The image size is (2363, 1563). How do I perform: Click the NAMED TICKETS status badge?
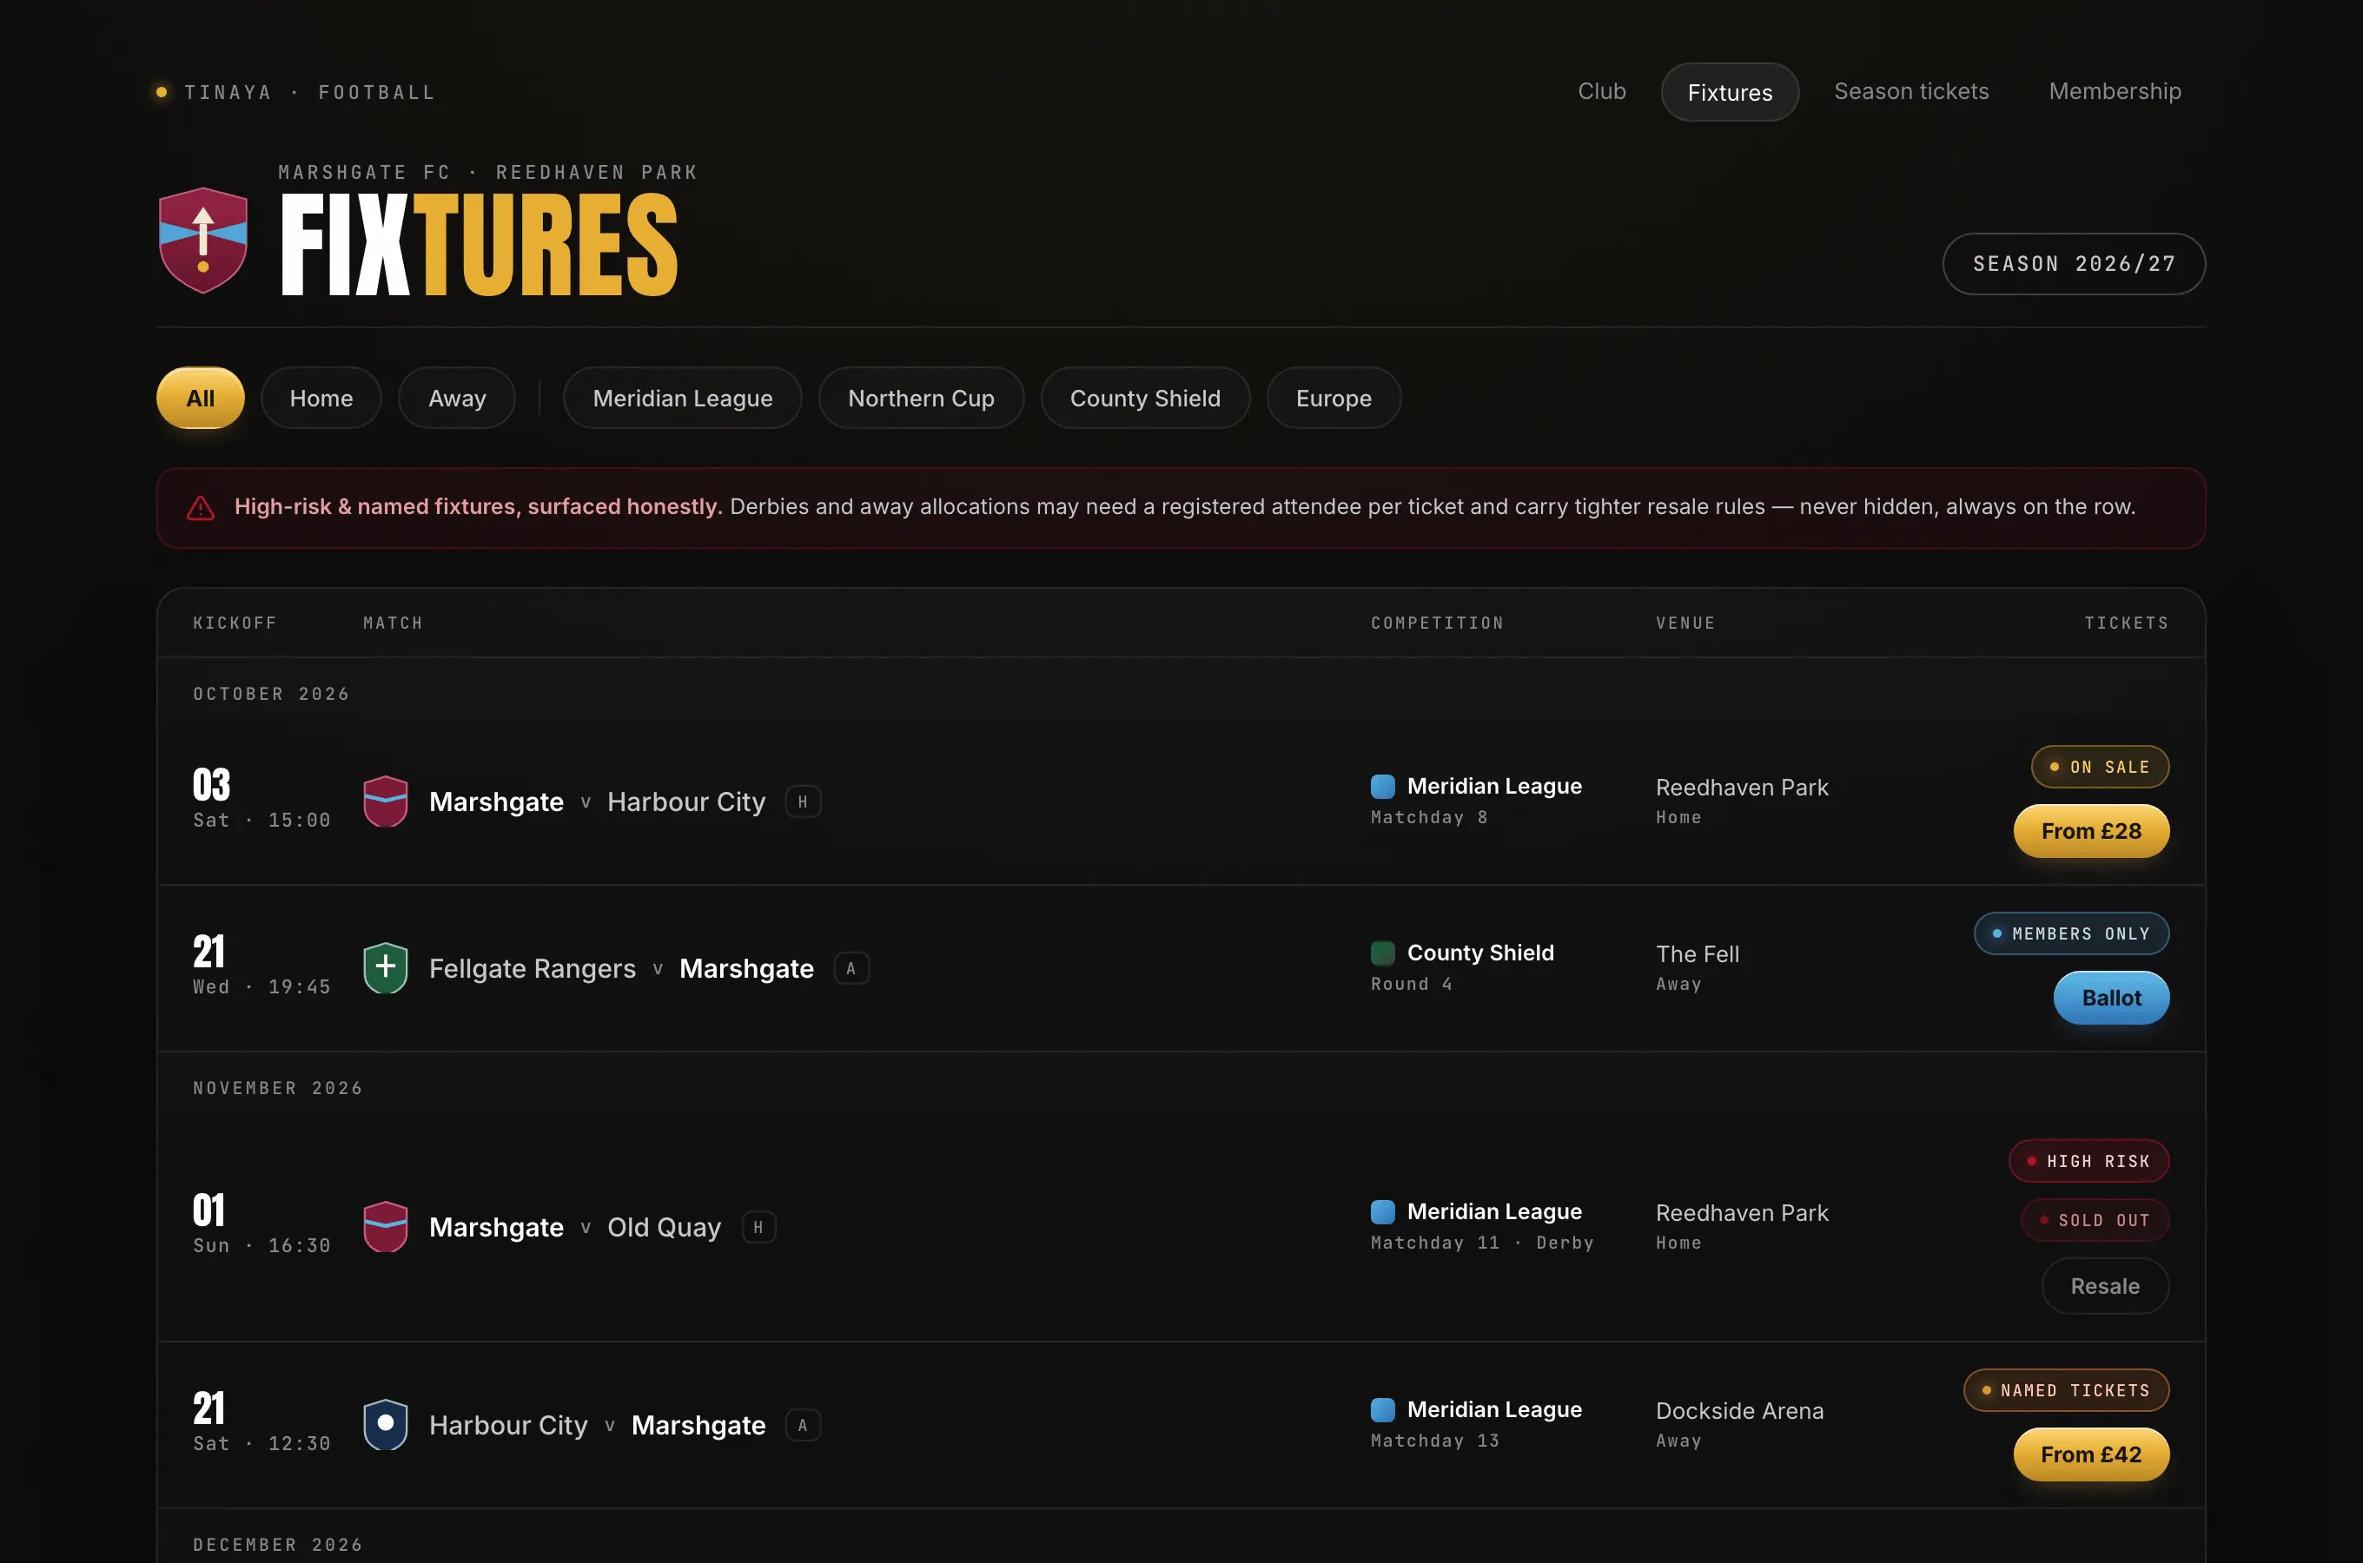click(2066, 1389)
